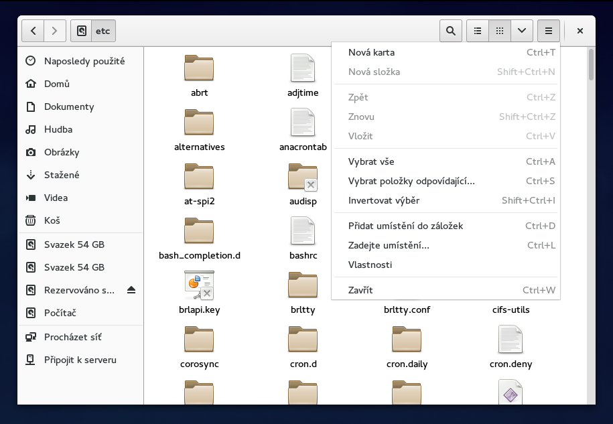Switch to grid view
This screenshot has width=613, height=424.
[x=499, y=30]
